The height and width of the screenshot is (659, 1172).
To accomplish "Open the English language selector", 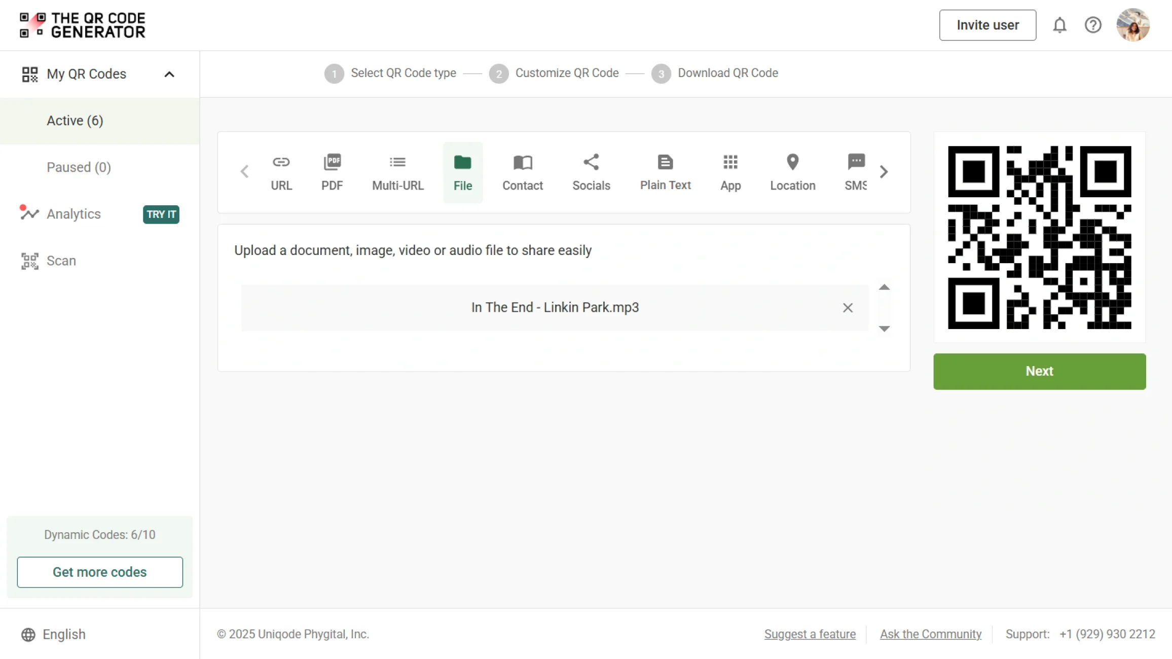I will coord(54,634).
